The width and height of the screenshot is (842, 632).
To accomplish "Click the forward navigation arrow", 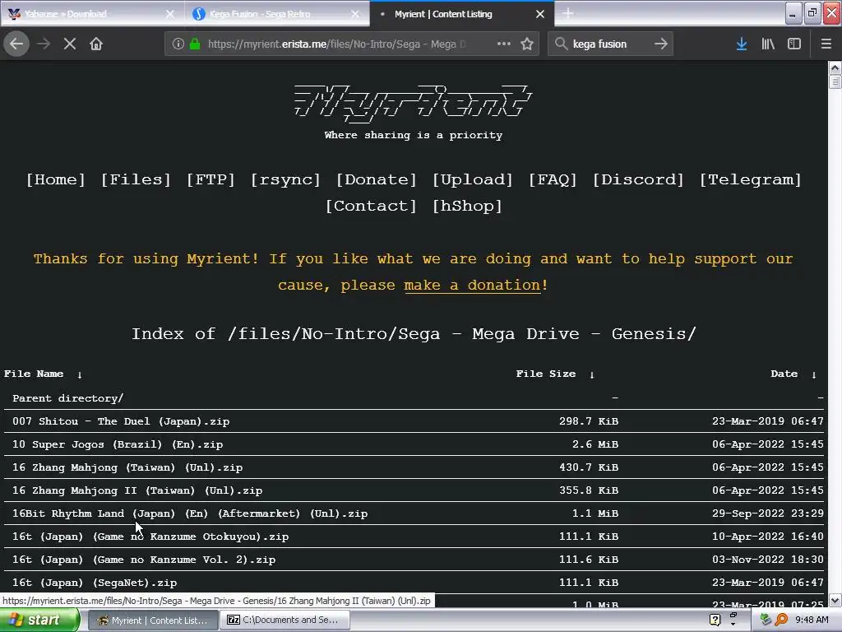I will [x=44, y=44].
